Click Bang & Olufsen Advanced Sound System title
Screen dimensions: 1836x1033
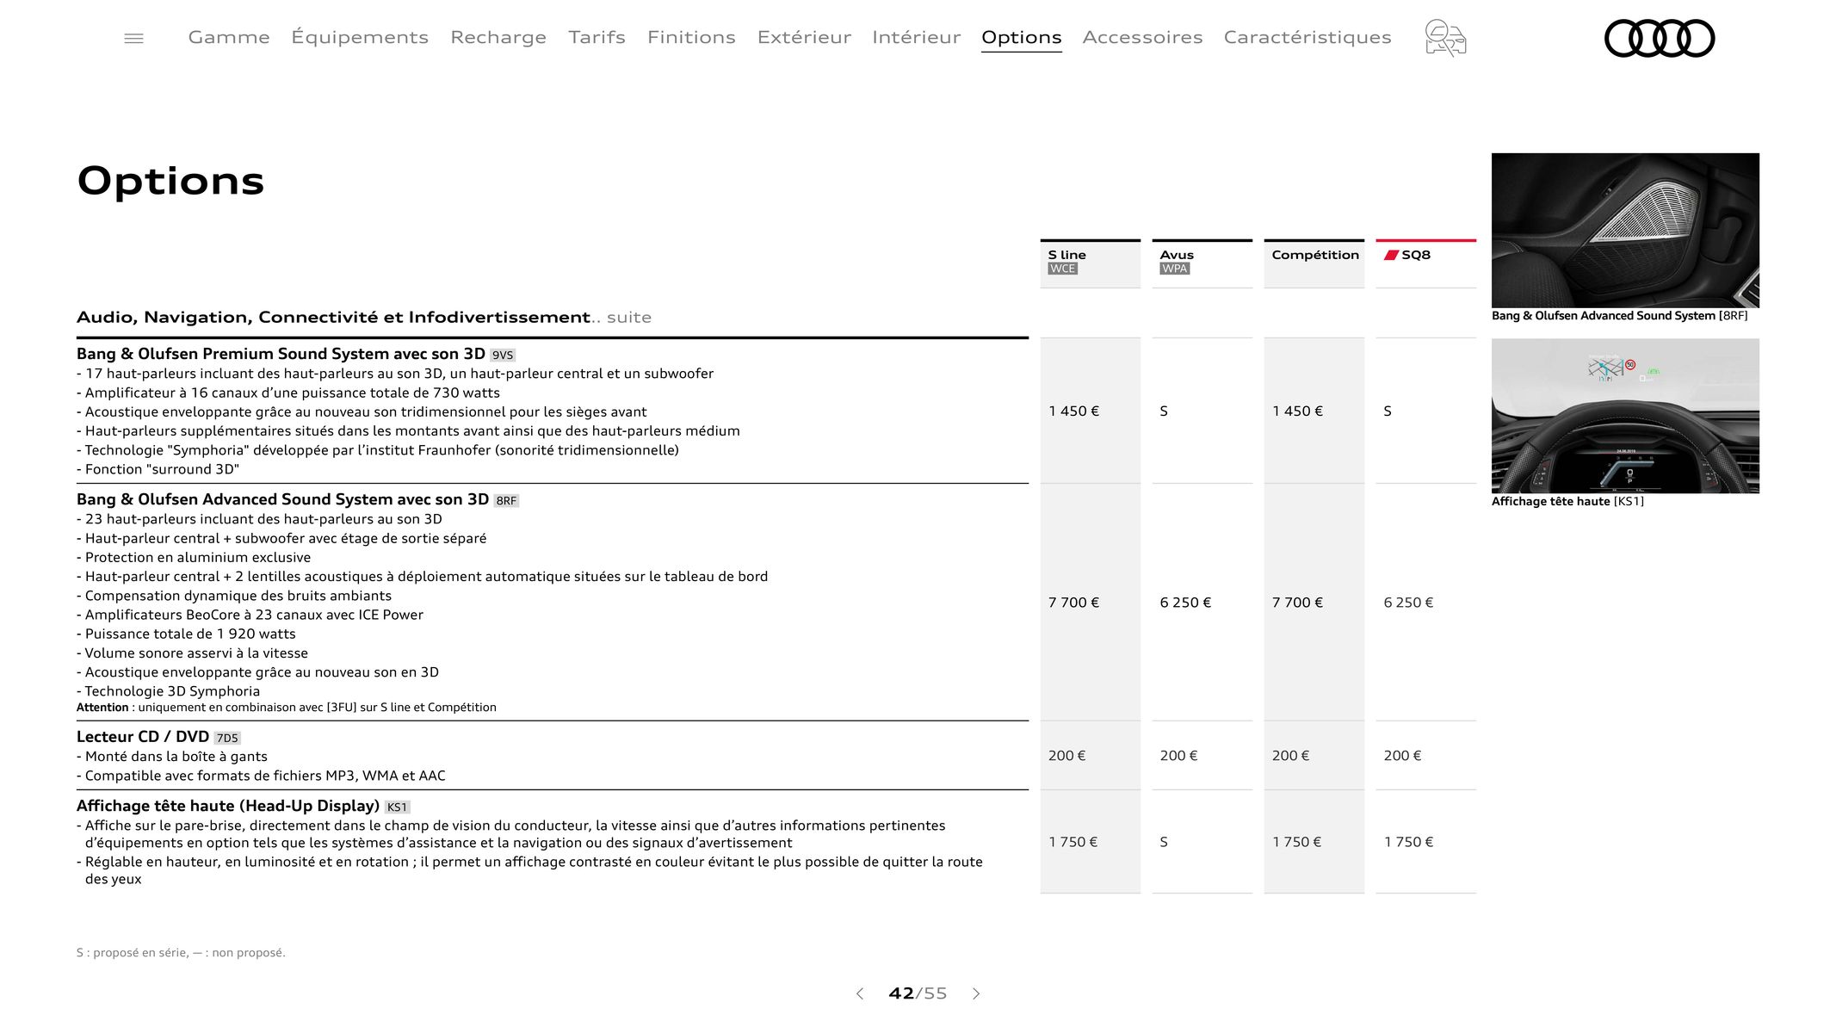[282, 499]
